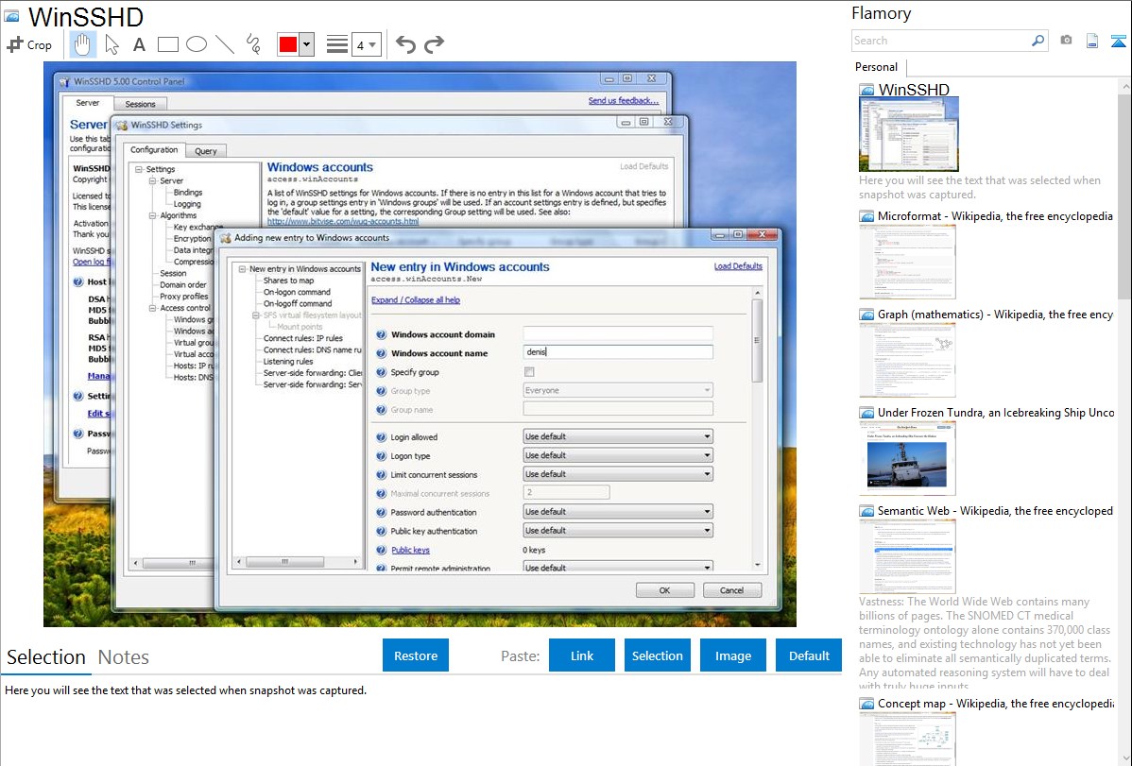
Task: Open the icebreaking ship snapshot thumbnail
Action: [907, 458]
